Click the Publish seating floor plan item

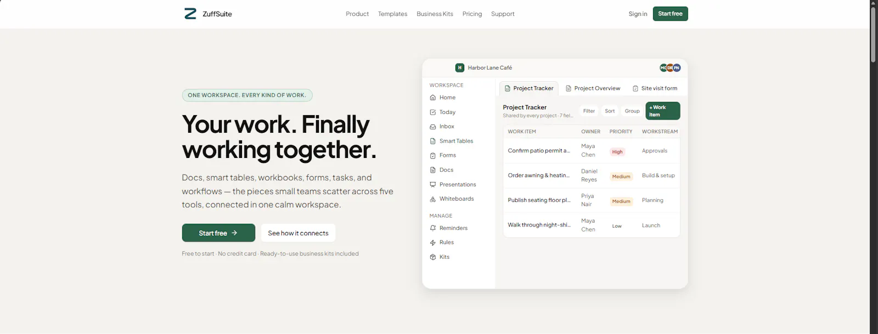tap(539, 200)
